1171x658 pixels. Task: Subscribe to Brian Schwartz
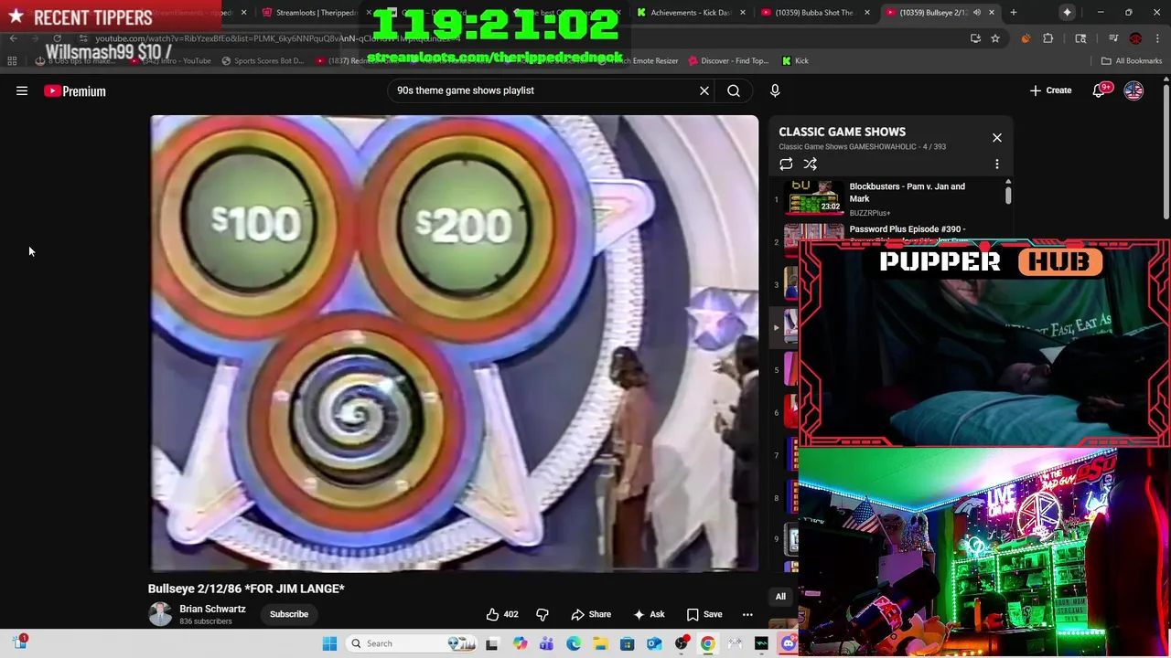click(289, 614)
